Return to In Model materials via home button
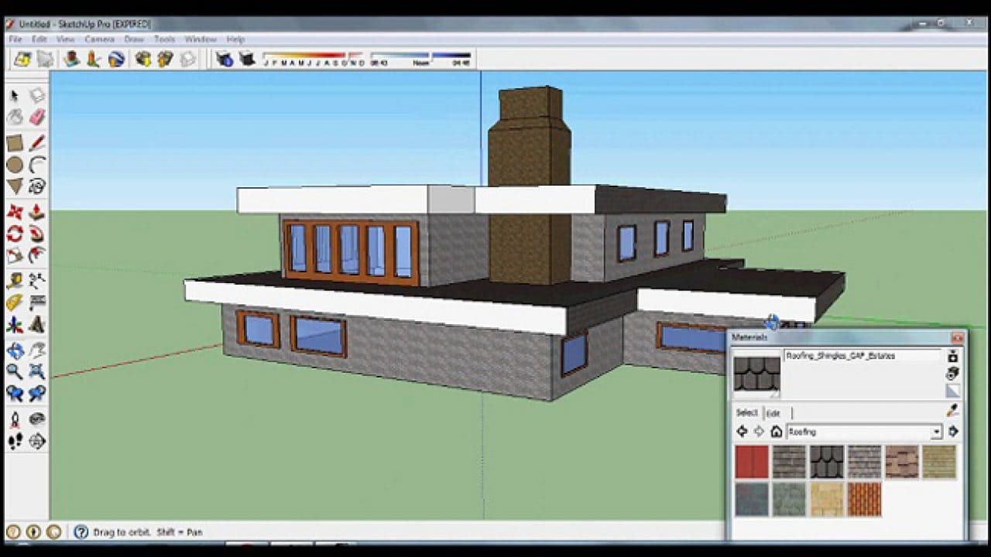Viewport: 991px width, 557px height. coord(776,431)
